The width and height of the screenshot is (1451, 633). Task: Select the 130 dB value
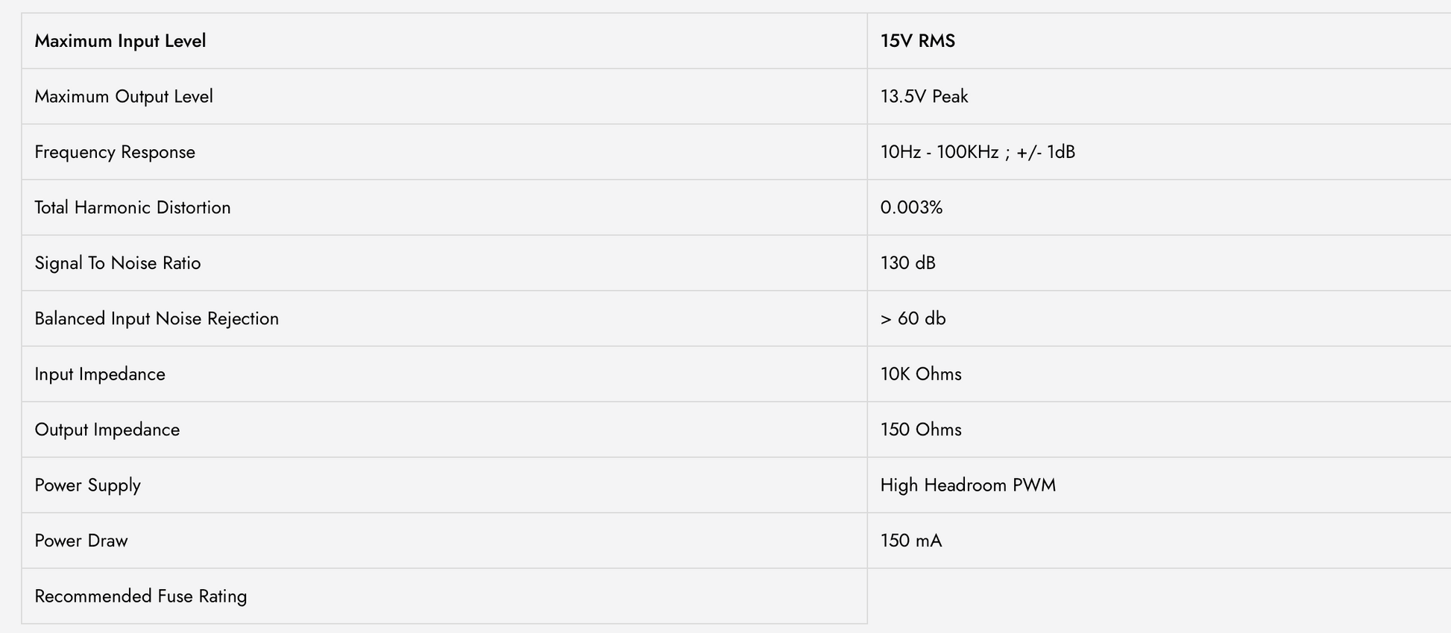[x=907, y=263]
